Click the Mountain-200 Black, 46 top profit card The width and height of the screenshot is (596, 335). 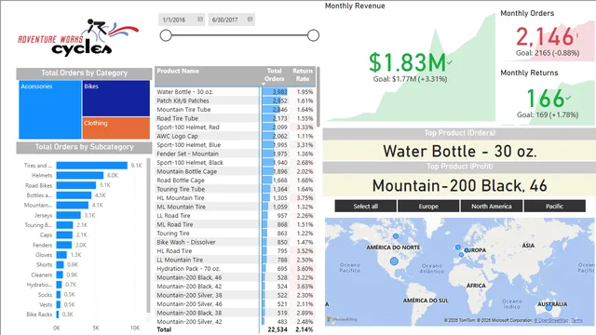459,186
